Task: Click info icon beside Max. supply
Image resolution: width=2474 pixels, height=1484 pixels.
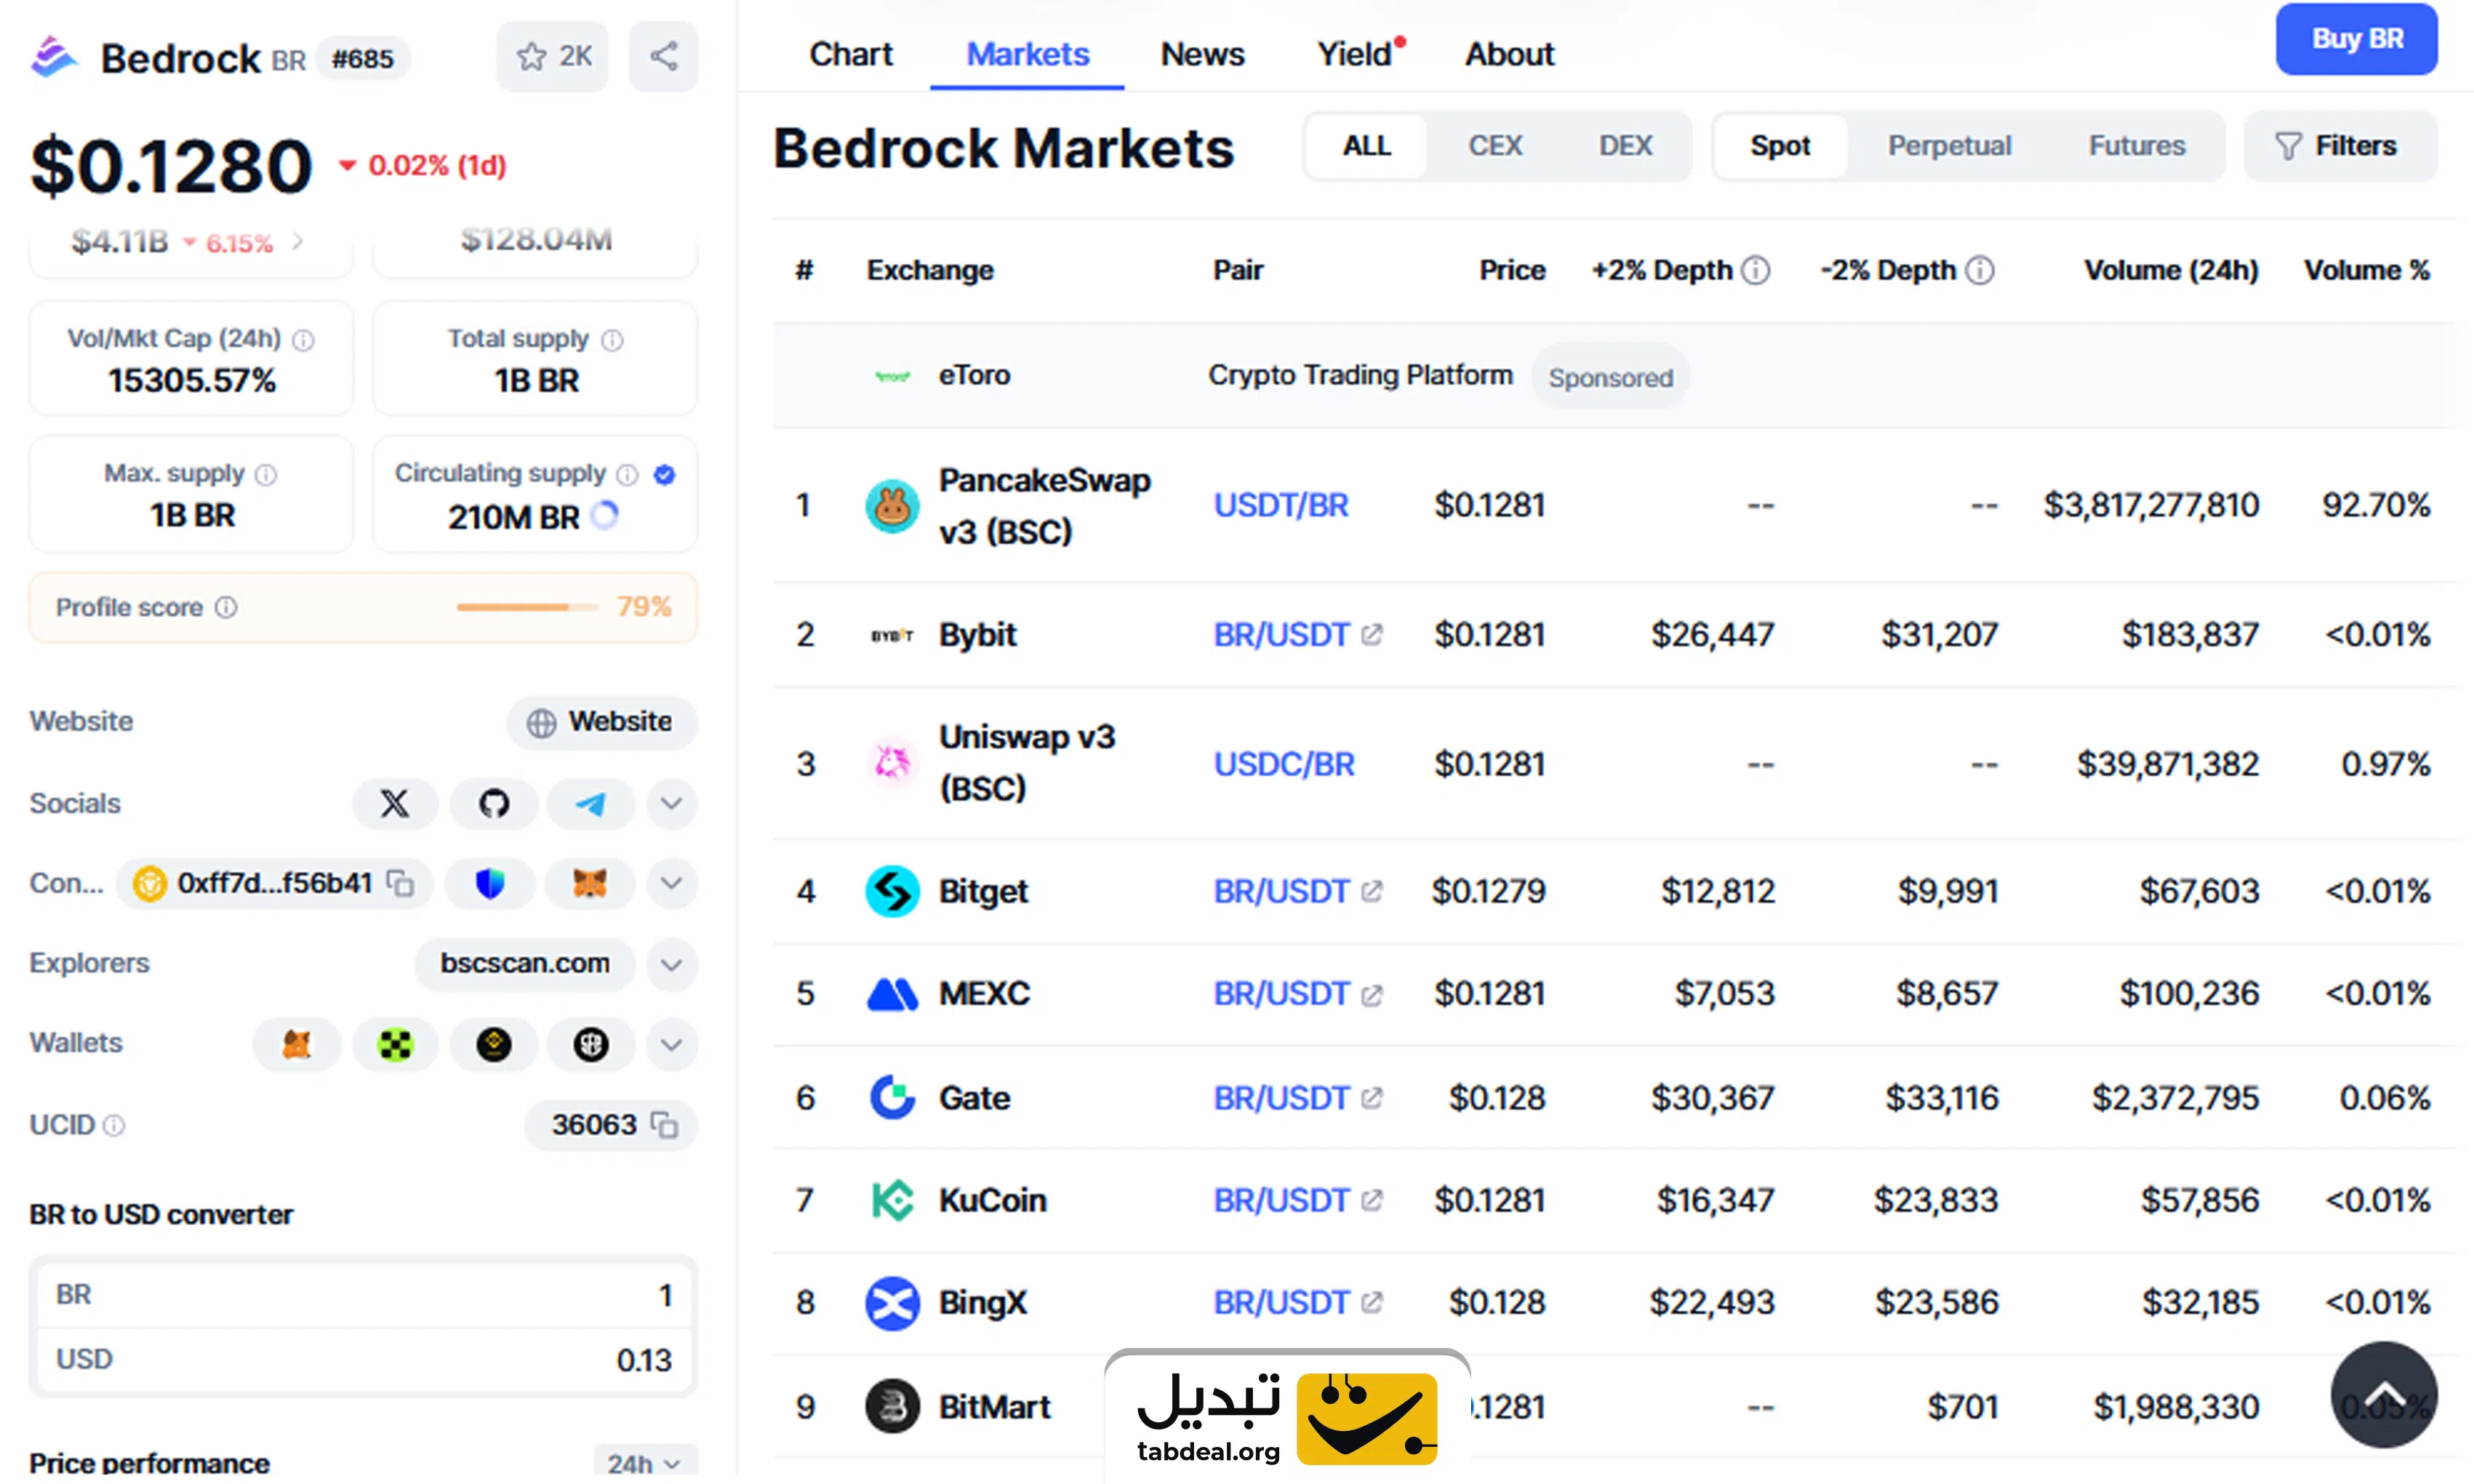Action: point(266,475)
